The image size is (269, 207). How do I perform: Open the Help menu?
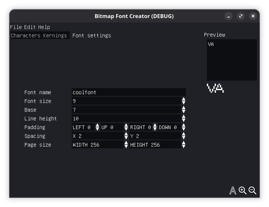click(44, 27)
